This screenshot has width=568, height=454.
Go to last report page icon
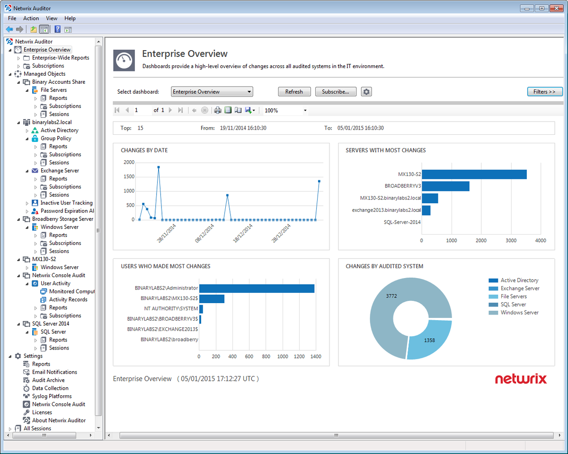pos(180,110)
